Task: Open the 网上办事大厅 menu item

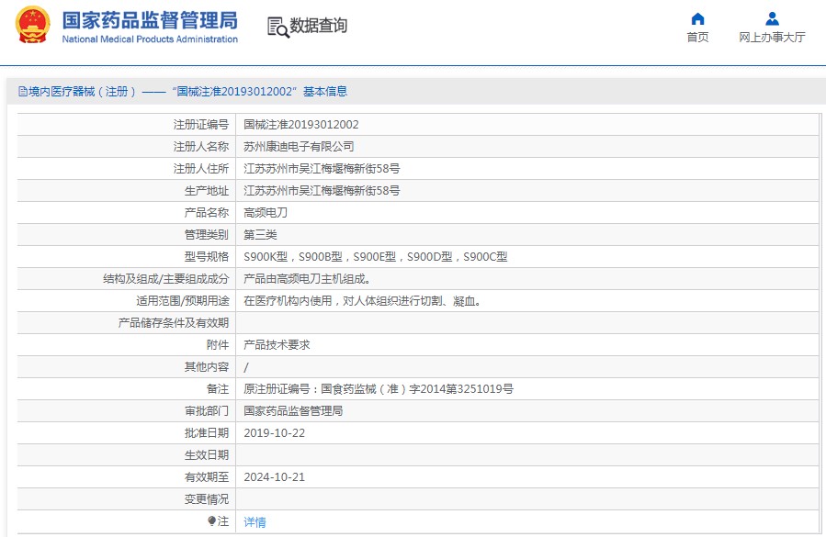Action: coord(772,38)
